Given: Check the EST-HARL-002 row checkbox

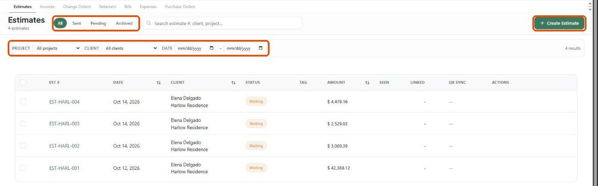Looking at the screenshot, I should pos(23,146).
